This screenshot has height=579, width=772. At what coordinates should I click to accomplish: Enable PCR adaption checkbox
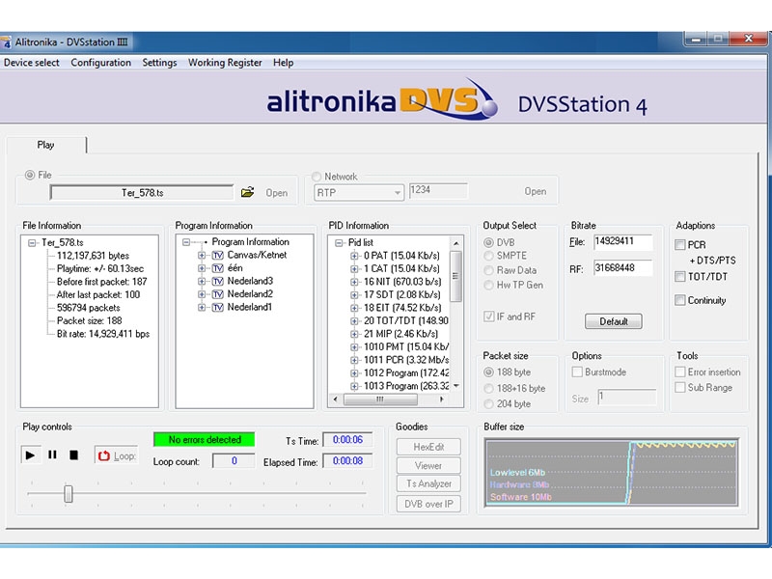click(x=680, y=245)
